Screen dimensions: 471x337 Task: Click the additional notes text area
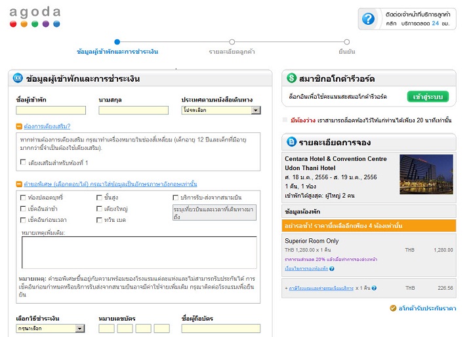139,252
